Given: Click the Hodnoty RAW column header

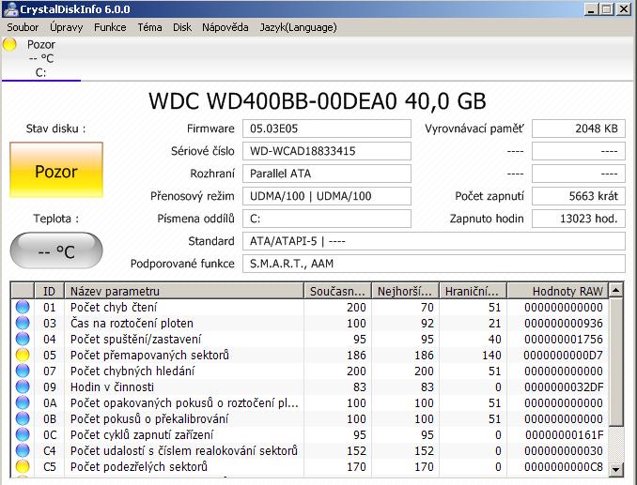Looking at the screenshot, I should [x=558, y=291].
